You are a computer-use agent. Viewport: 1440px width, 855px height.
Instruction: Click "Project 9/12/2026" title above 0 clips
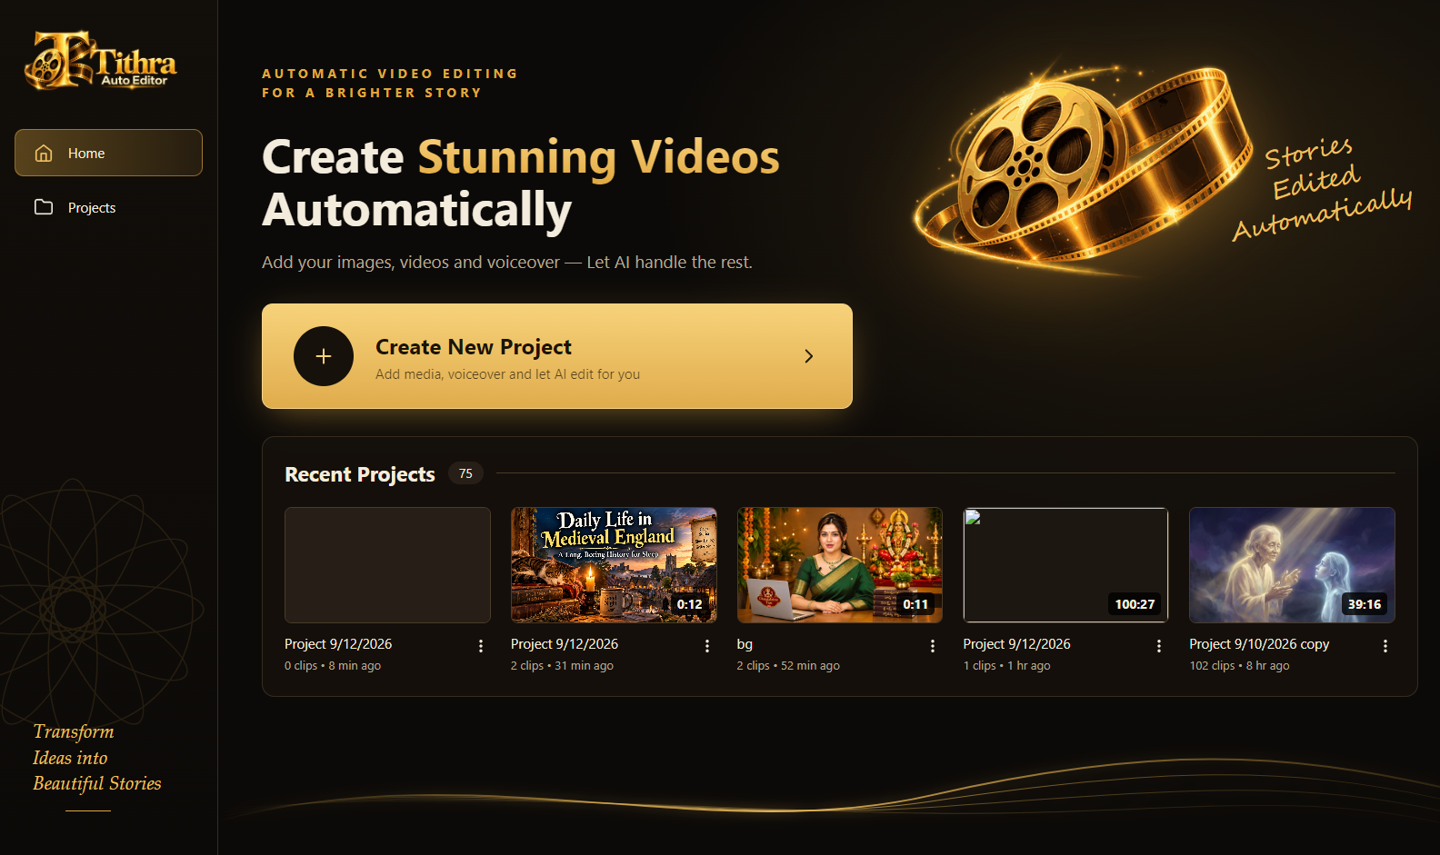(338, 644)
